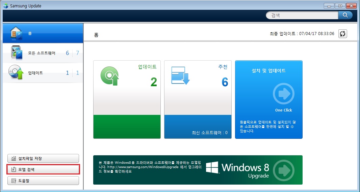Click the 최종 업데이트 timestamp text

(302, 34)
